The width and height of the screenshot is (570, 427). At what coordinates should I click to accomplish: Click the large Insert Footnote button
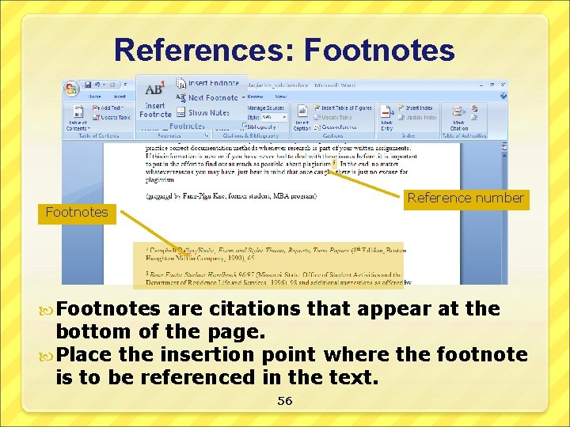coord(155,100)
